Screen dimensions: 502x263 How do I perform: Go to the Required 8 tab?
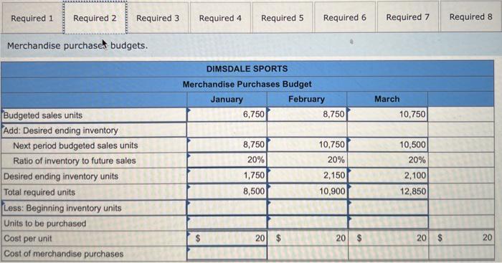[470, 17]
